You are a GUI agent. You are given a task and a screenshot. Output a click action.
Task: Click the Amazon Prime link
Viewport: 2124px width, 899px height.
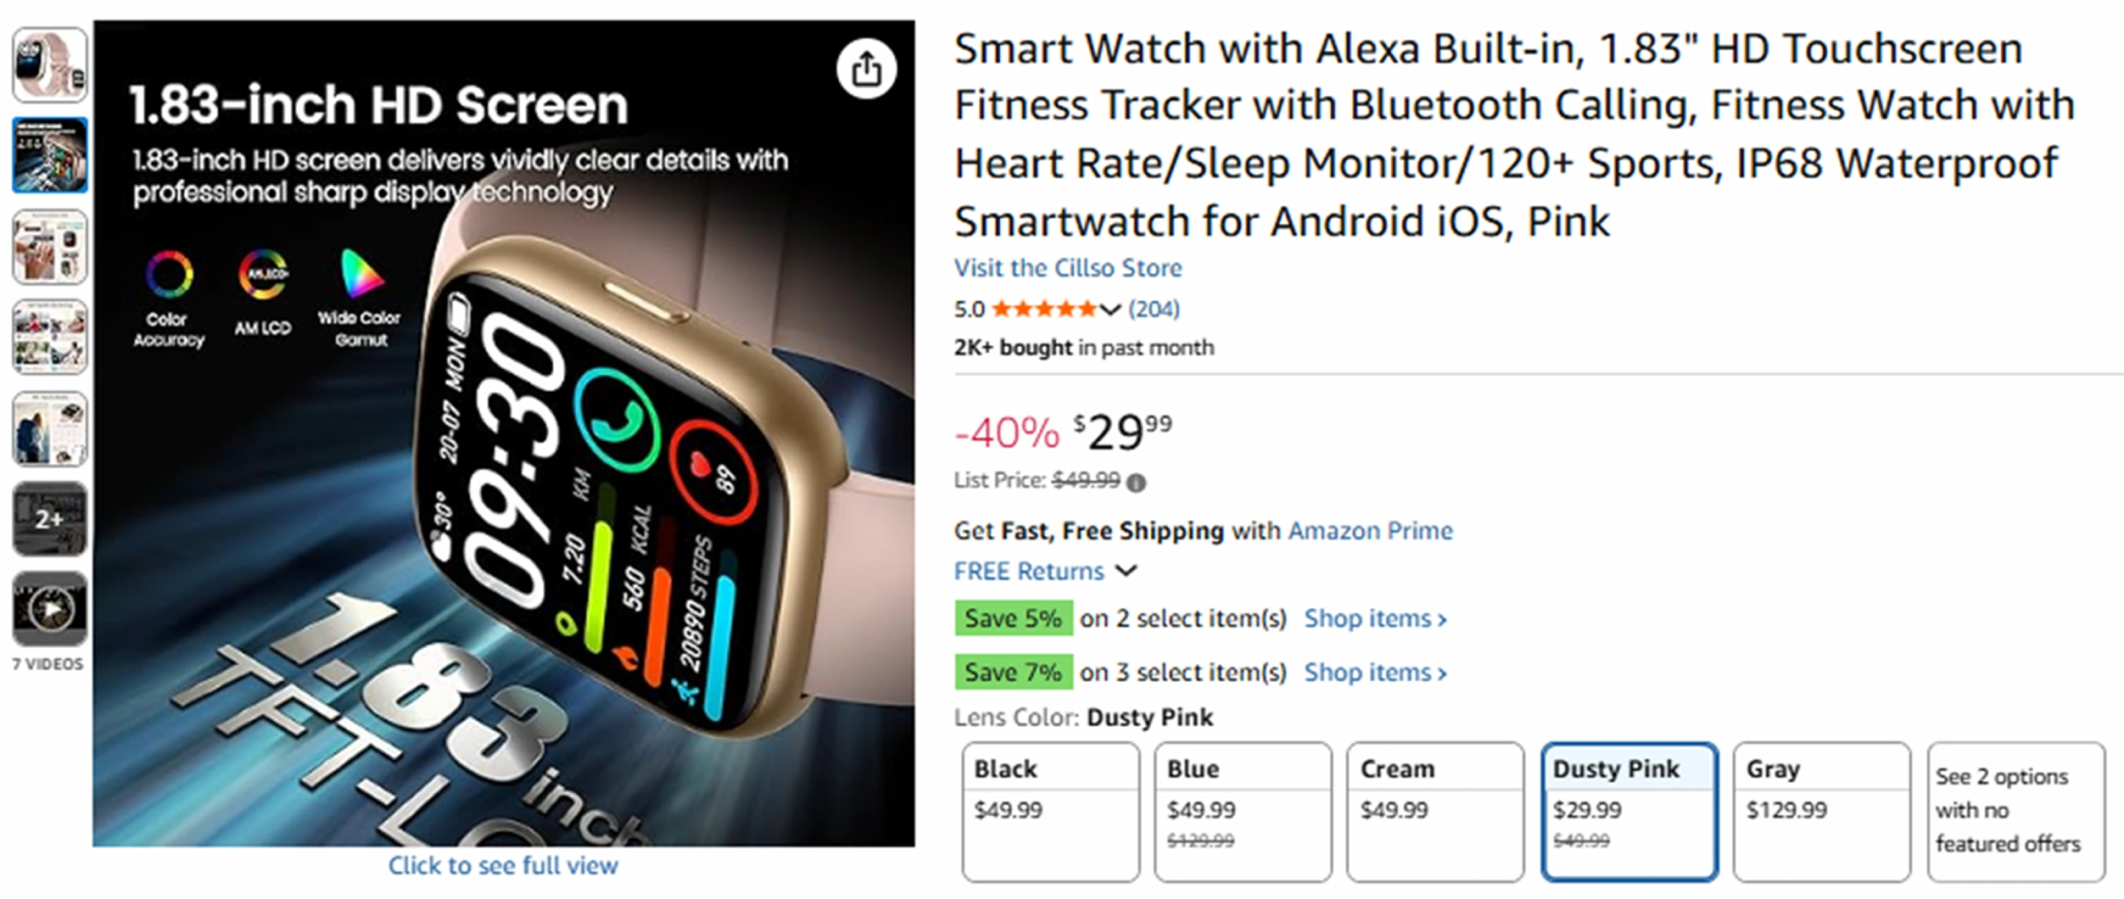coord(1370,531)
